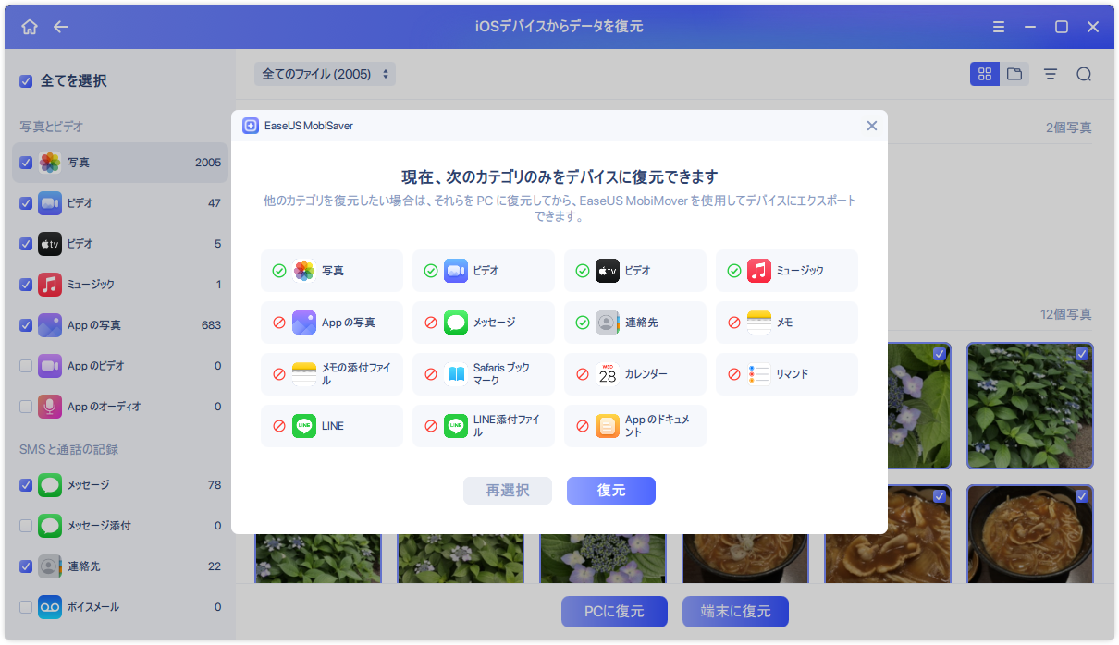Uncheck the Appの写真 checkbox in sidebar
The height and width of the screenshot is (645, 1119).
pyautogui.click(x=26, y=325)
